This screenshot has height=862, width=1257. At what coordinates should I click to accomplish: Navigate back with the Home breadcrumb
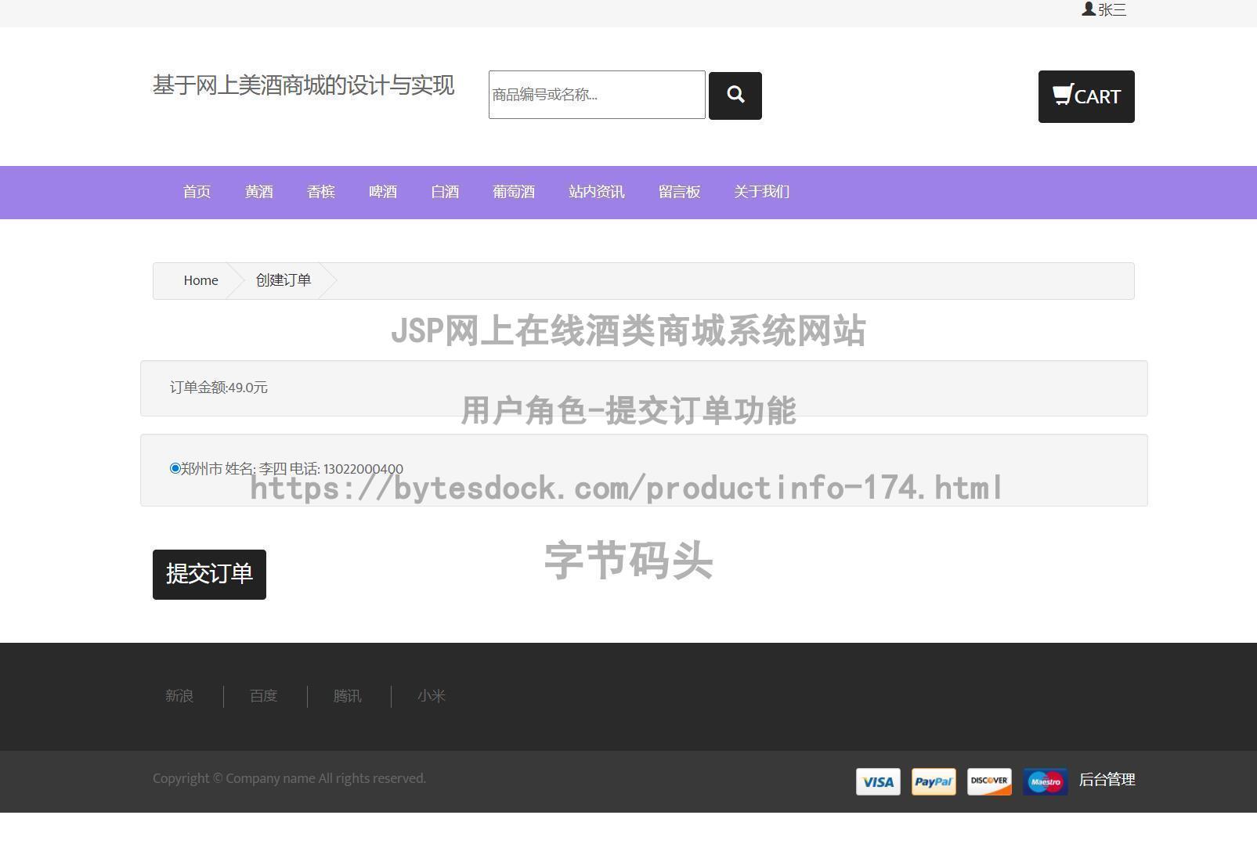[x=200, y=280]
